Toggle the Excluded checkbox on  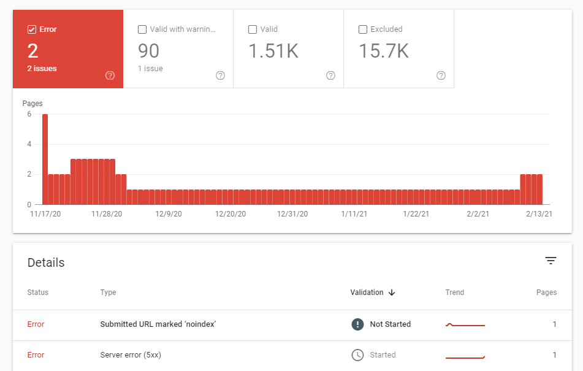tap(363, 29)
